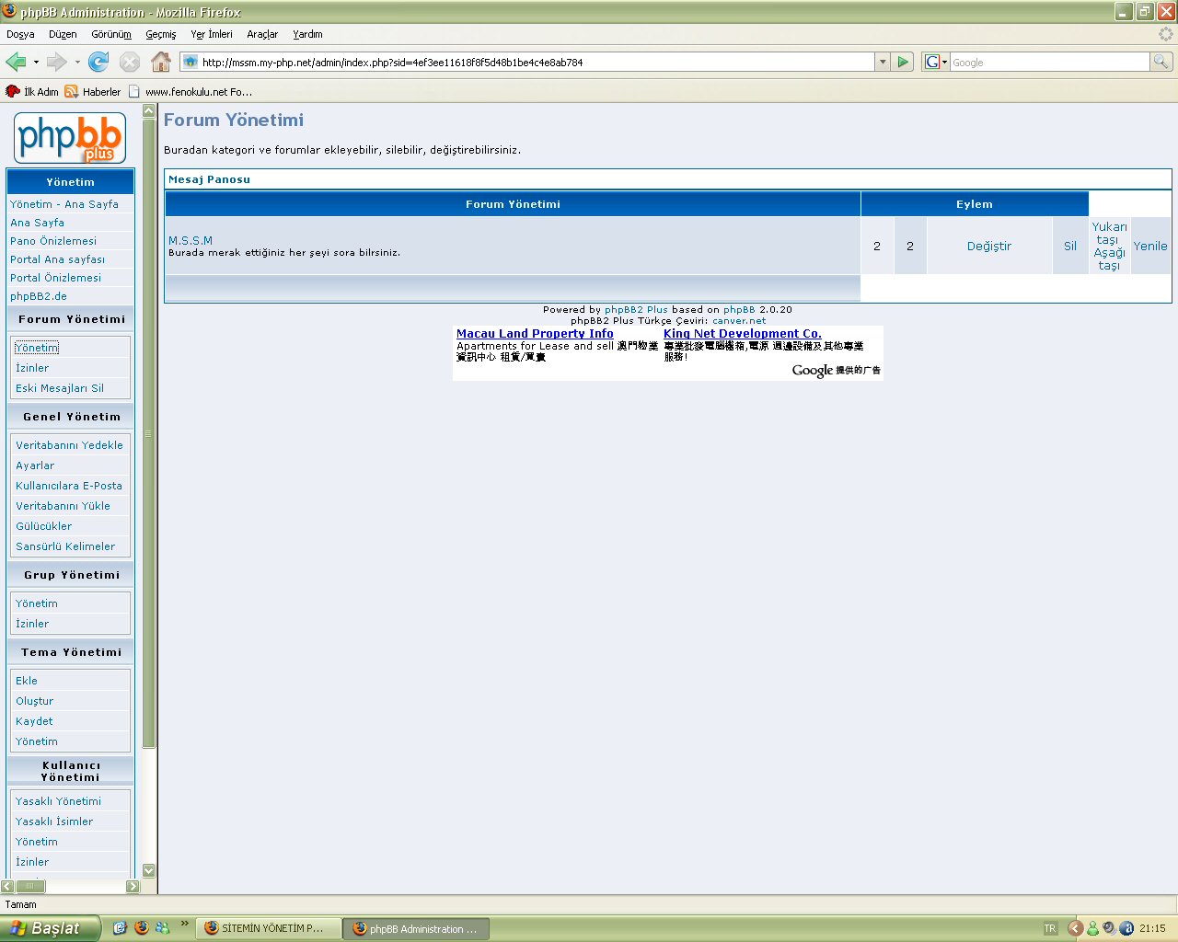Click the green Go arrow beside the address bar
Viewport: 1178px width, 942px height.
tap(903, 62)
